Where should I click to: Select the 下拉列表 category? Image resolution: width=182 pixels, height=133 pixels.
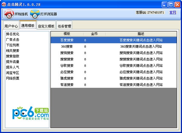point(12,45)
